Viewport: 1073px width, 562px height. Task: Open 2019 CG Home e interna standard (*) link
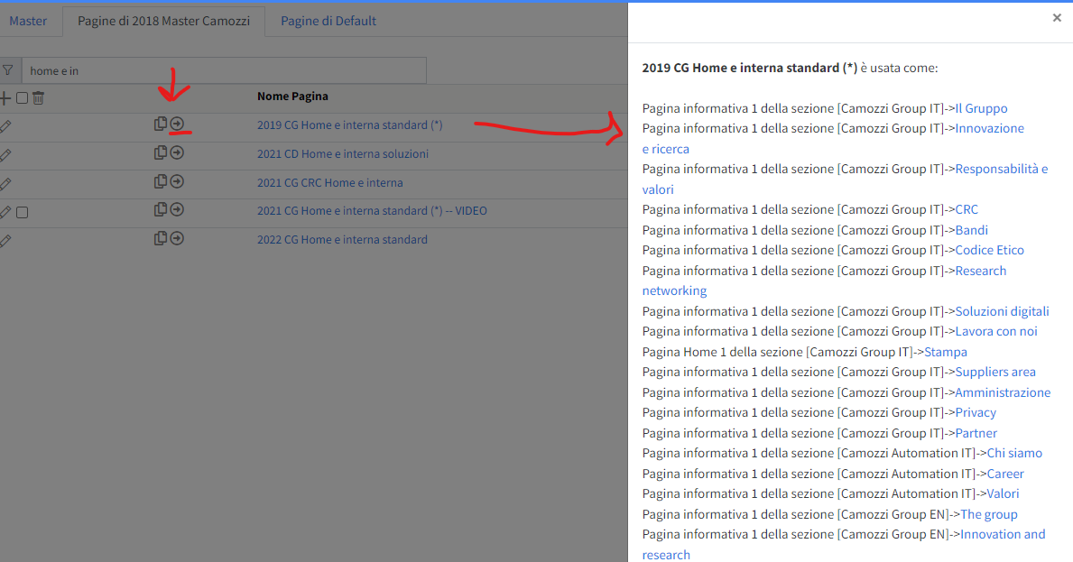coord(349,125)
